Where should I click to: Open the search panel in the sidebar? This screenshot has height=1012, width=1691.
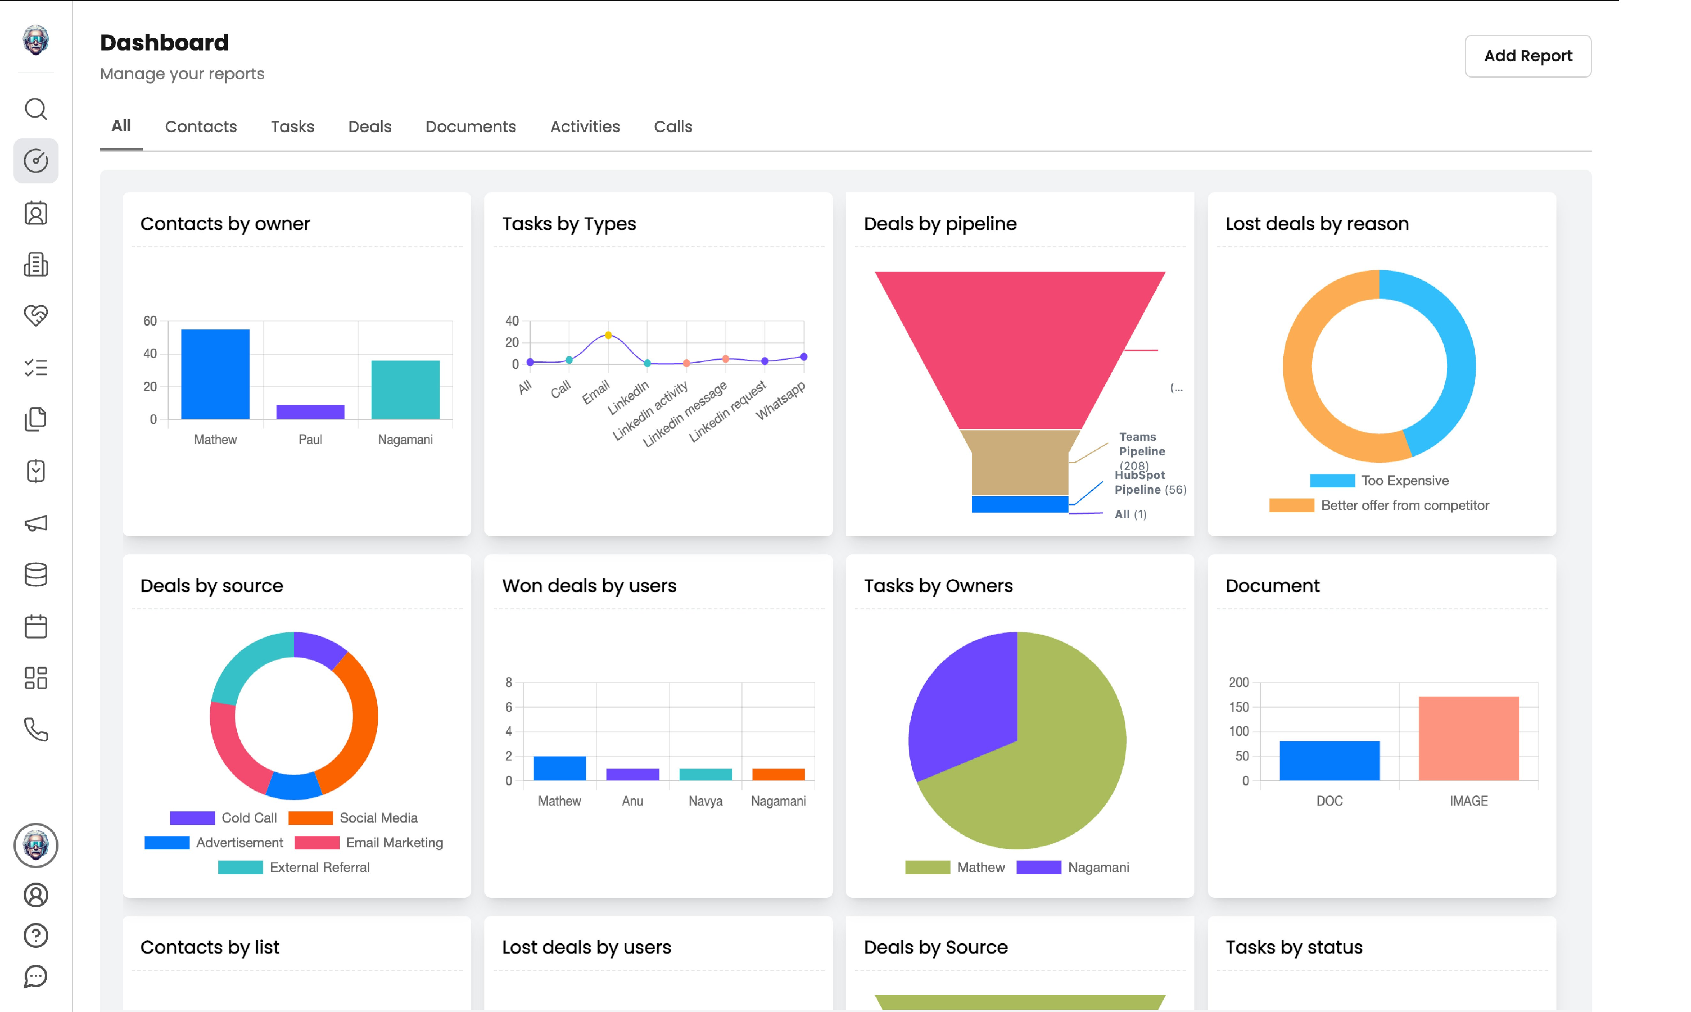36,109
